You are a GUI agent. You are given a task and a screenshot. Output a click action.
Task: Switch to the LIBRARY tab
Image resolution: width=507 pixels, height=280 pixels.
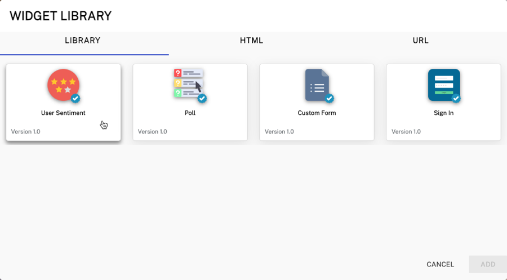83,41
